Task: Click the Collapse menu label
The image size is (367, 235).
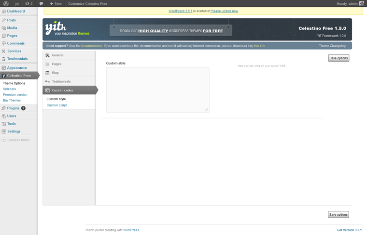Action: pos(18,140)
